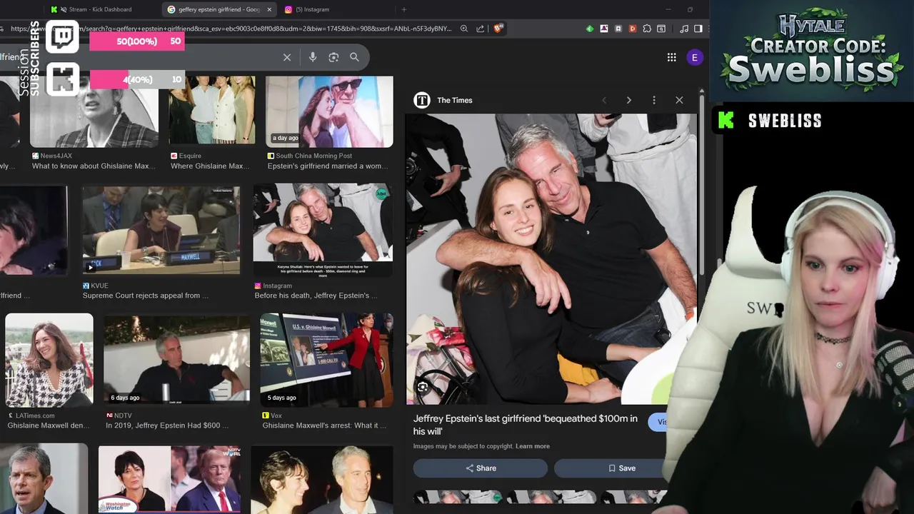914x514 pixels.
Task: Click the Twitch subscriber goal bar
Action: [136, 41]
